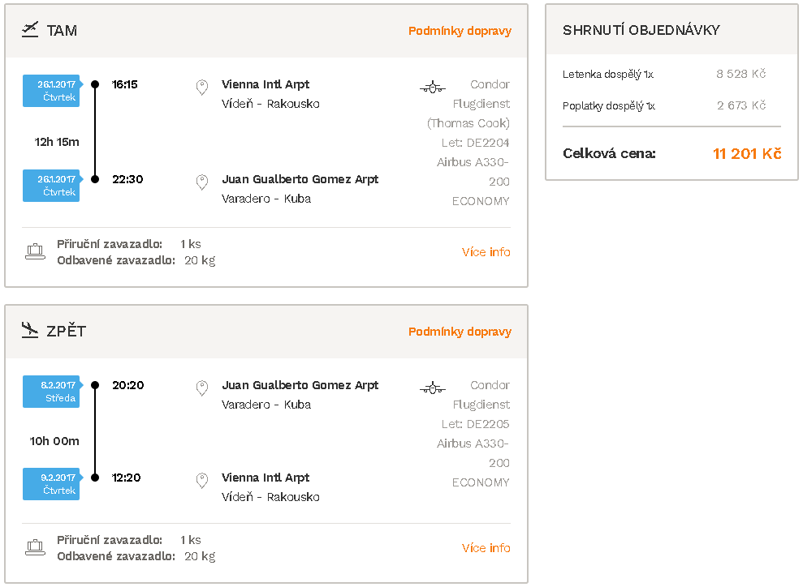
Task: Show Více info for the outbound flight
Action: click(486, 251)
